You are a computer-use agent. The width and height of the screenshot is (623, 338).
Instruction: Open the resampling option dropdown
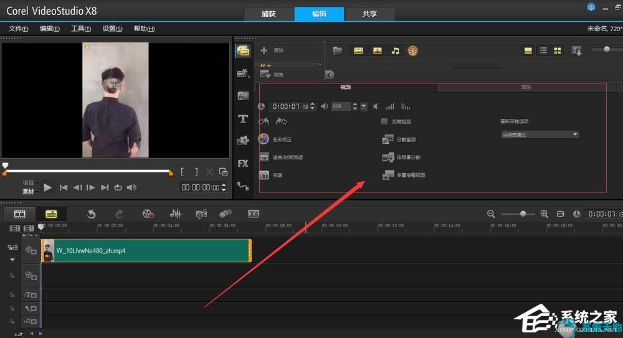(539, 134)
